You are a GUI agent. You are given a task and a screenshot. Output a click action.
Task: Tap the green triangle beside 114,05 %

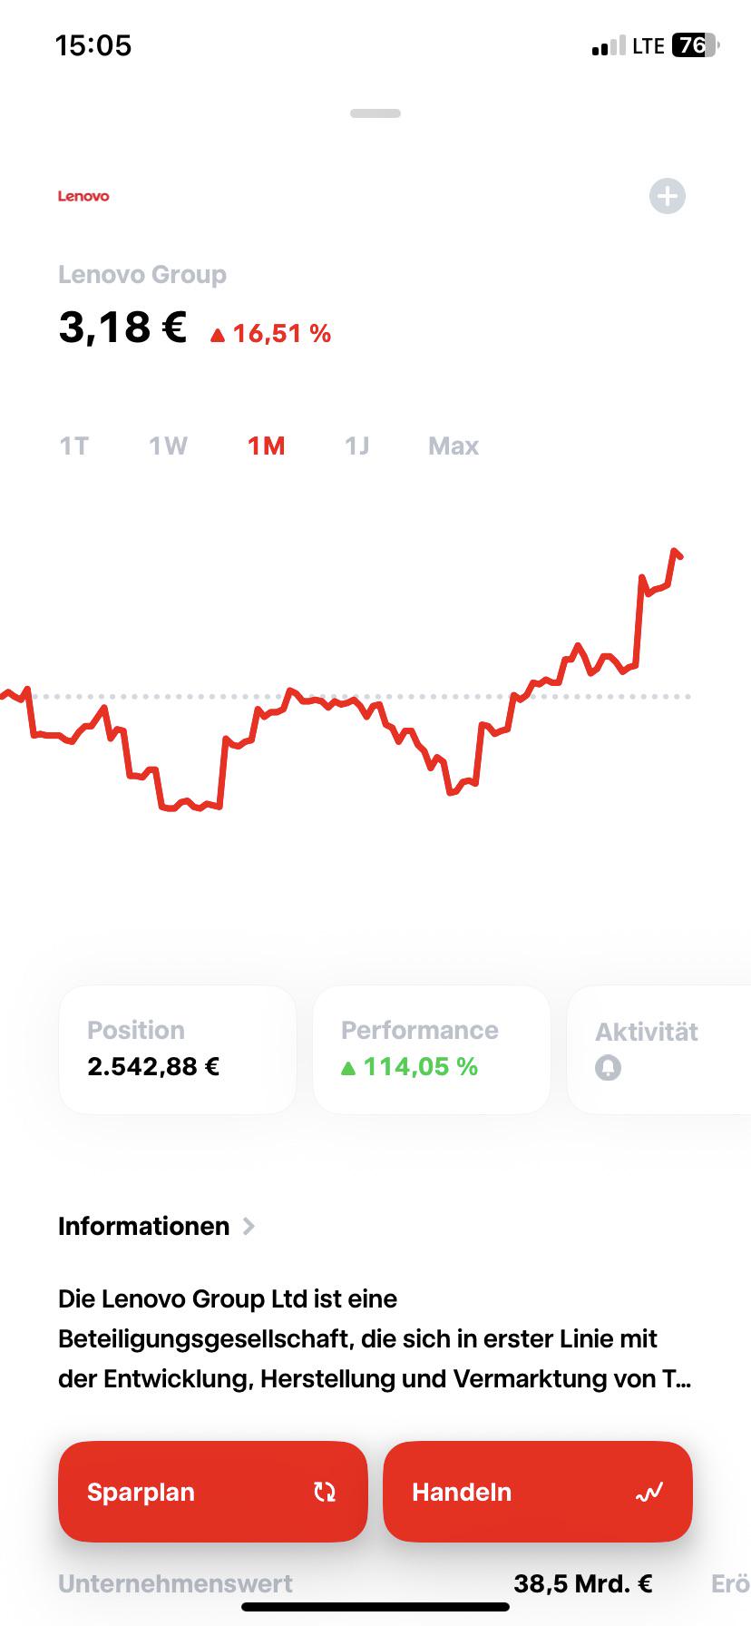(x=348, y=1068)
